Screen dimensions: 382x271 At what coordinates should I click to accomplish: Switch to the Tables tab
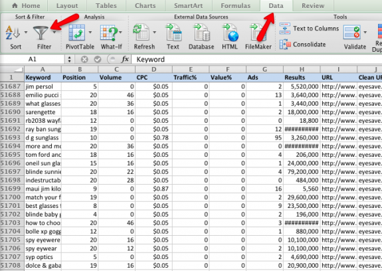(106, 5)
